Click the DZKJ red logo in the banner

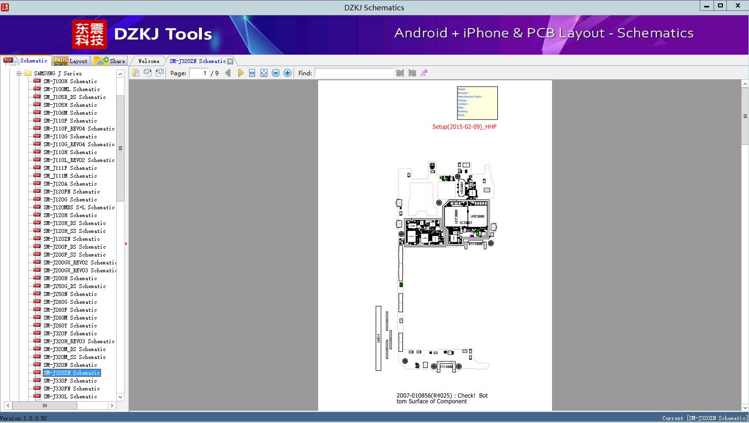click(x=90, y=34)
